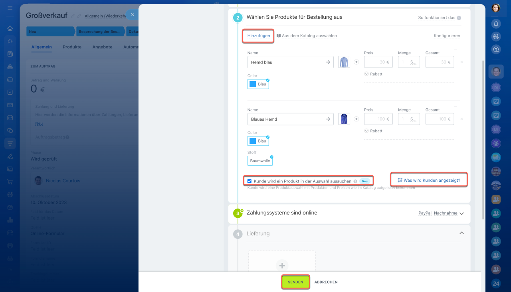The image size is (511, 292).
Task: Open unit dropdown for Blaues Hemd quantity
Action: coord(414,119)
